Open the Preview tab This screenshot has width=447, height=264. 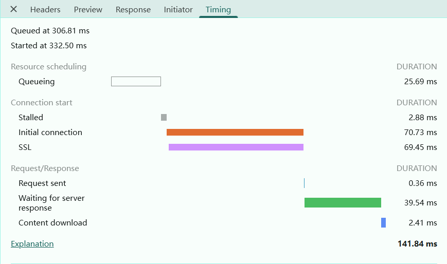pyautogui.click(x=88, y=9)
